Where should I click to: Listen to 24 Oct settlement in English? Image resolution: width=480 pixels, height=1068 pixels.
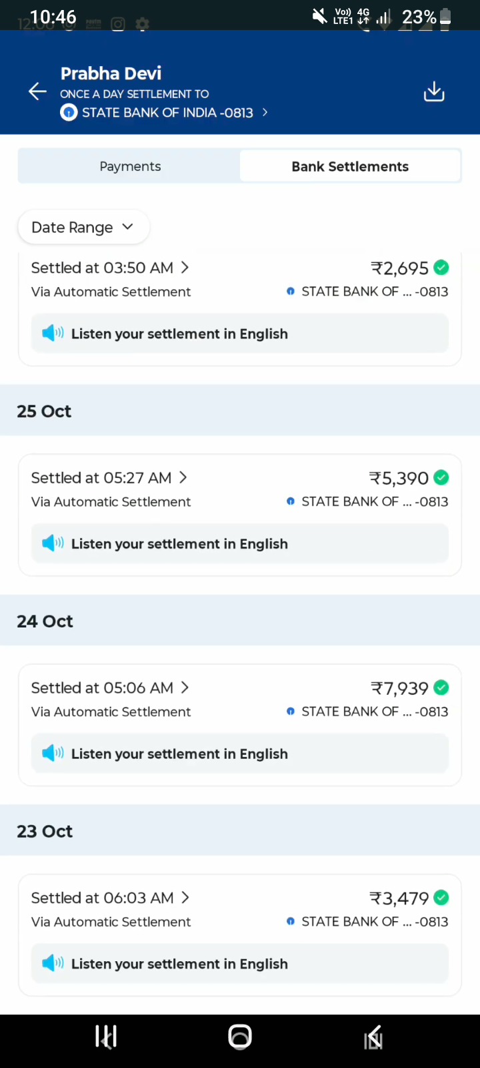click(x=179, y=754)
